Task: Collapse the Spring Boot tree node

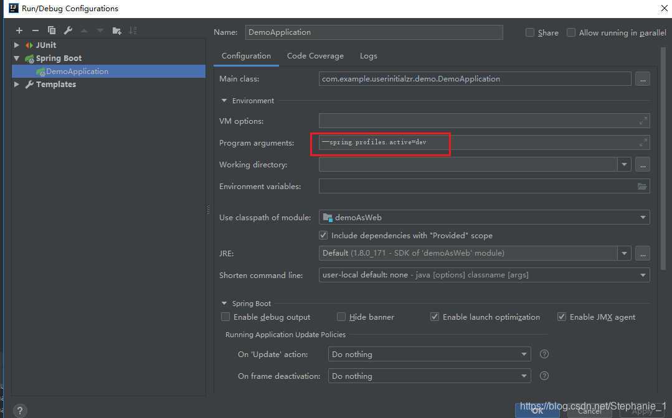Action: click(16, 58)
